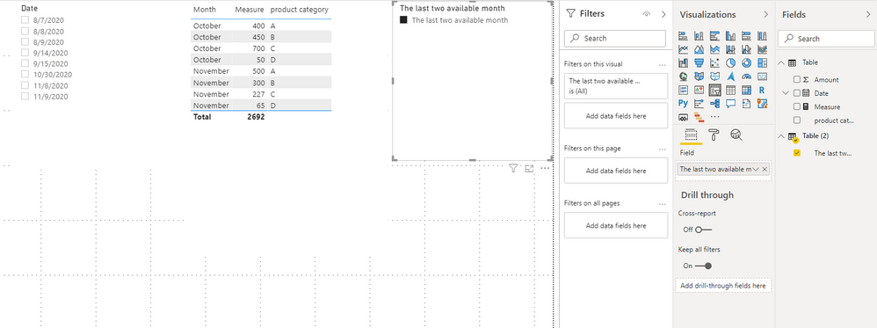Open the Format paint roller tab
Screen dimensions: 877x328
[x=714, y=135]
